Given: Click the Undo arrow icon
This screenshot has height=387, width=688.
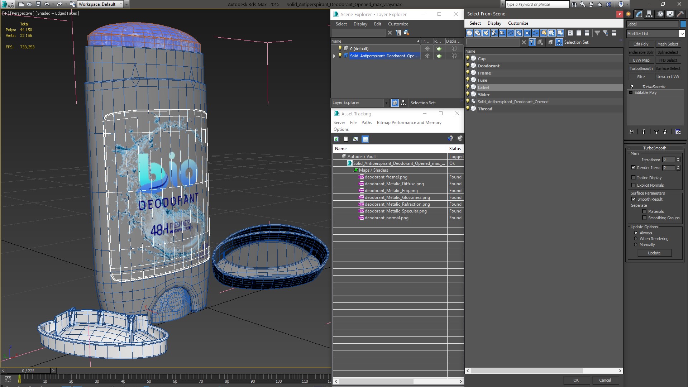Looking at the screenshot, I should point(47,4).
